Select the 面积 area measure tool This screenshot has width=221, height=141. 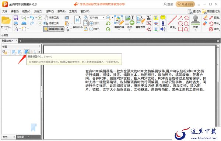(x=214, y=29)
